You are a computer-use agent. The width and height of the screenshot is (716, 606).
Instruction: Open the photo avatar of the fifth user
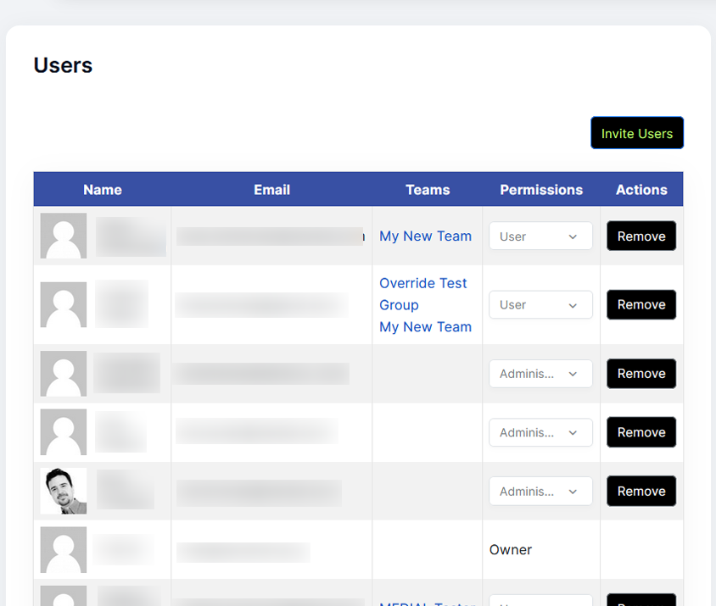64,491
